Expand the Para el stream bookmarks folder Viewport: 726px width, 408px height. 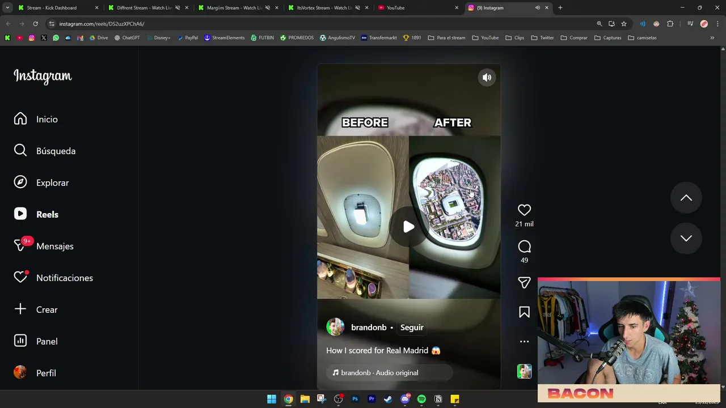pyautogui.click(x=446, y=38)
